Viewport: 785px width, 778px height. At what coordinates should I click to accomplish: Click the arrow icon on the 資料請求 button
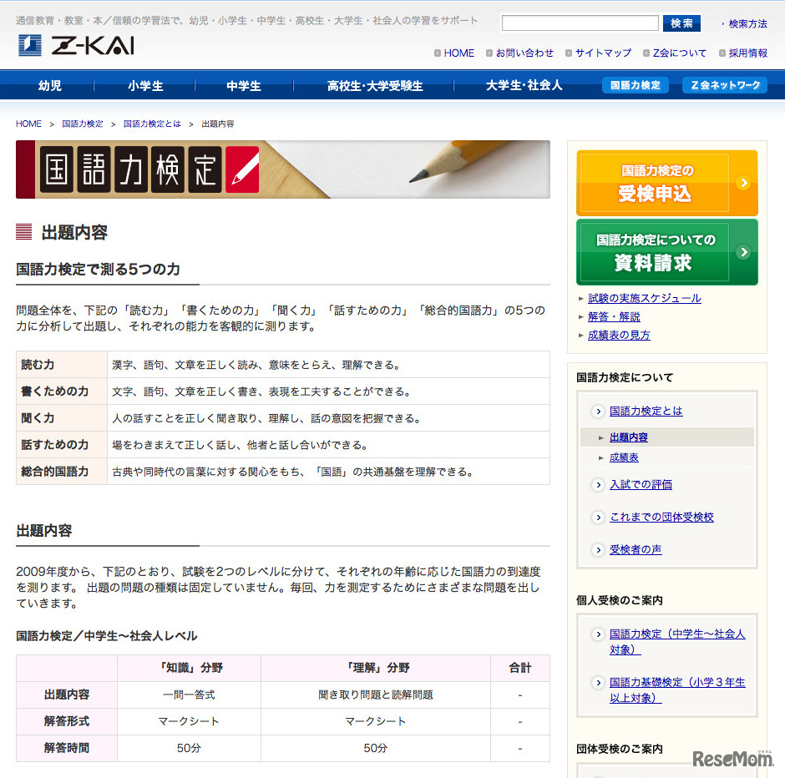[x=744, y=251]
